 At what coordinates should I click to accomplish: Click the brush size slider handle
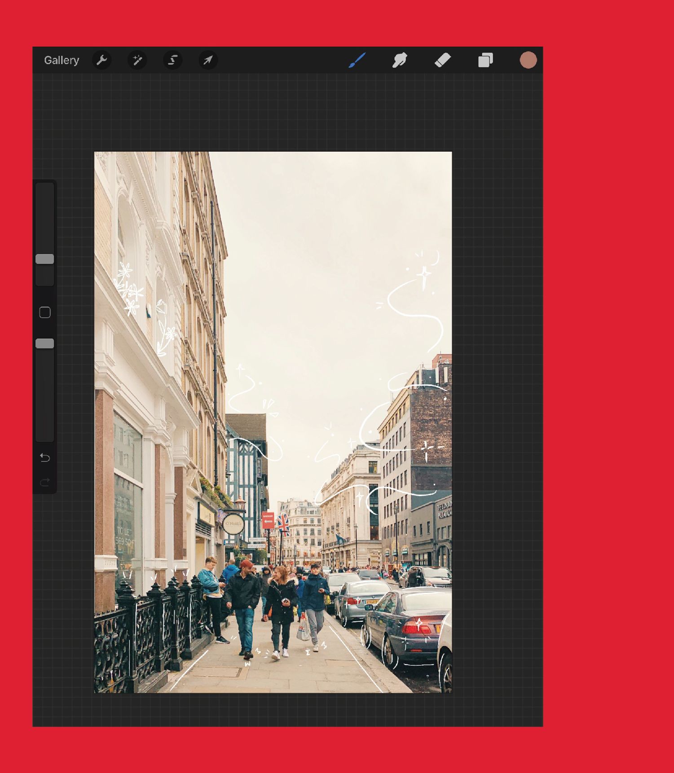[45, 259]
